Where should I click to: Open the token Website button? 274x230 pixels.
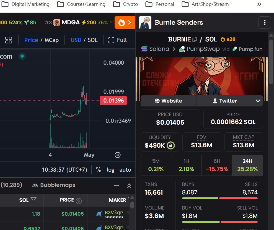(x=169, y=101)
